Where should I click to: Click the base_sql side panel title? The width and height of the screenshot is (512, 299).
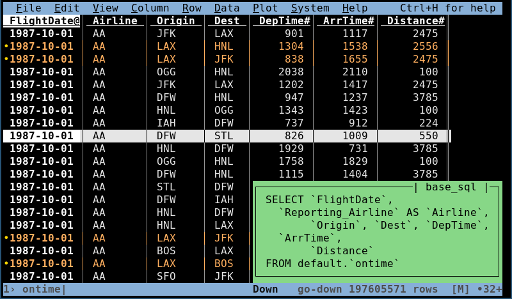(451, 187)
